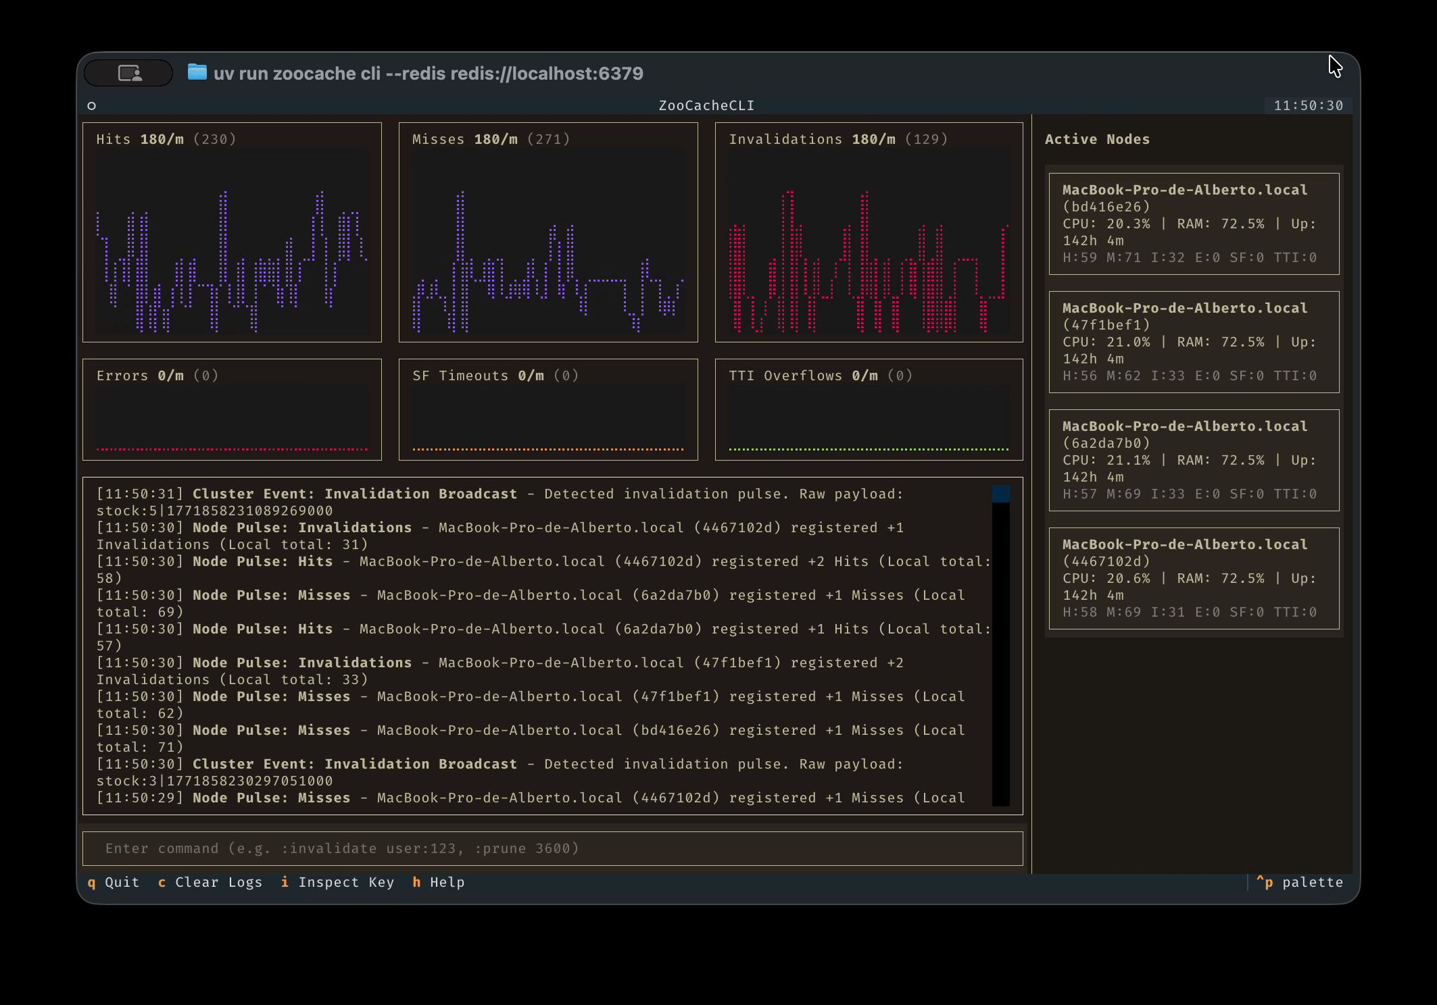The image size is (1437, 1005).
Task: Click the log panel scrollbar thumb
Action: pos(1001,494)
